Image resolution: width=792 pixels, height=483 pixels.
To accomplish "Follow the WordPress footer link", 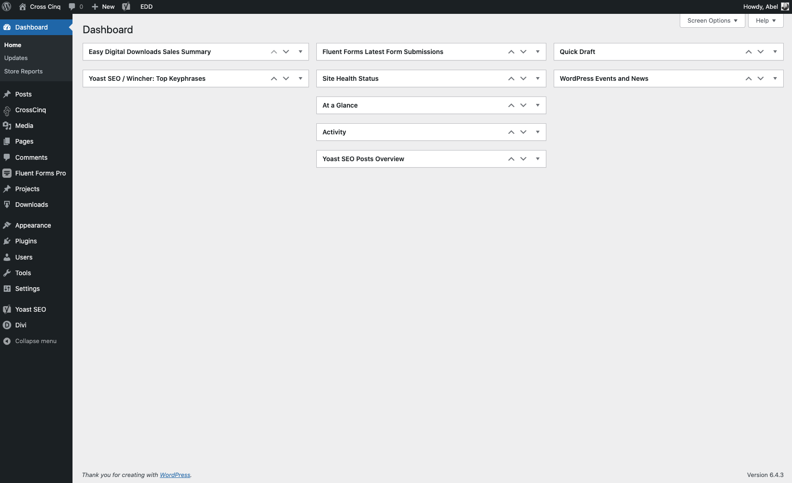I will pyautogui.click(x=175, y=475).
